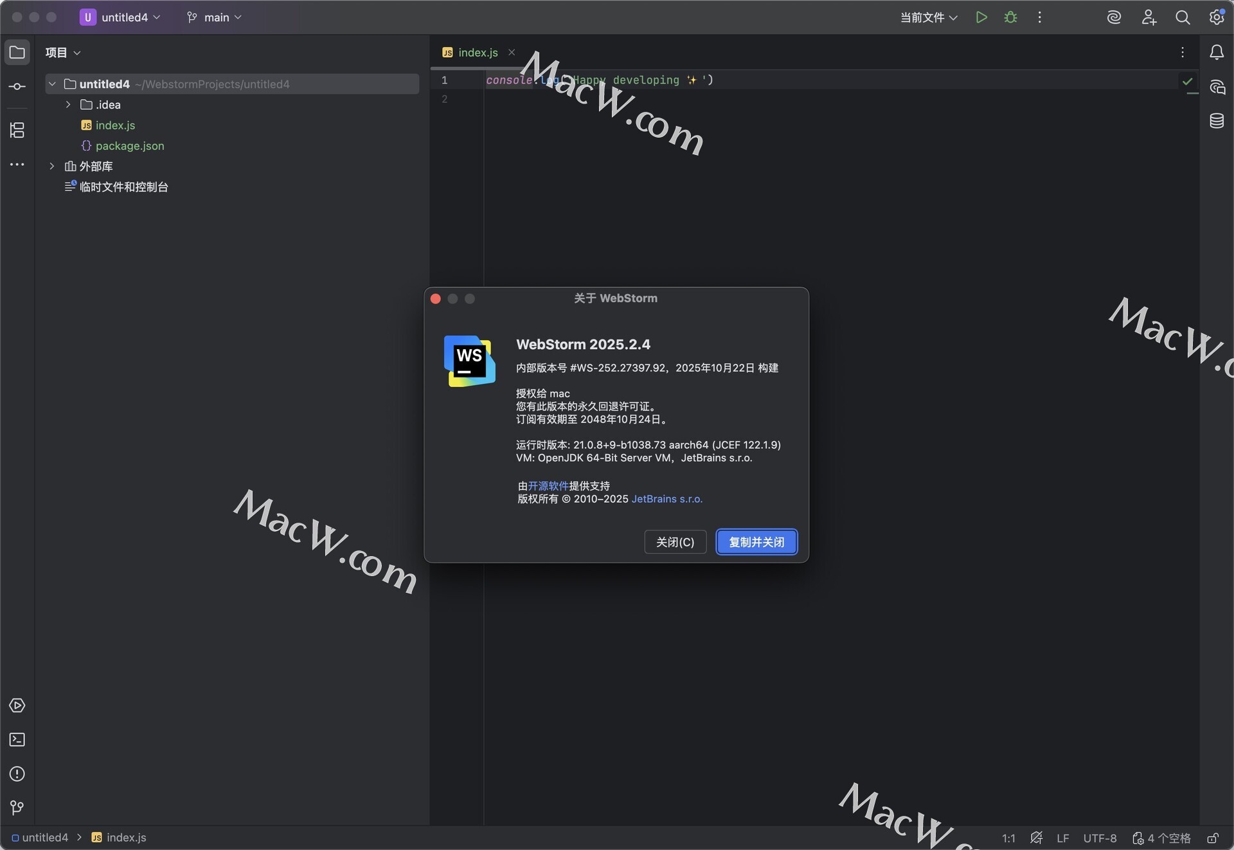Image resolution: width=1234 pixels, height=850 pixels.
Task: Open the Terminal tool window
Action: coord(17,739)
